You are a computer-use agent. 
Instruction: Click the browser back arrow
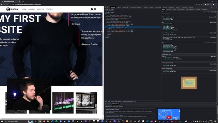pyautogui.click(x=2, y=4)
